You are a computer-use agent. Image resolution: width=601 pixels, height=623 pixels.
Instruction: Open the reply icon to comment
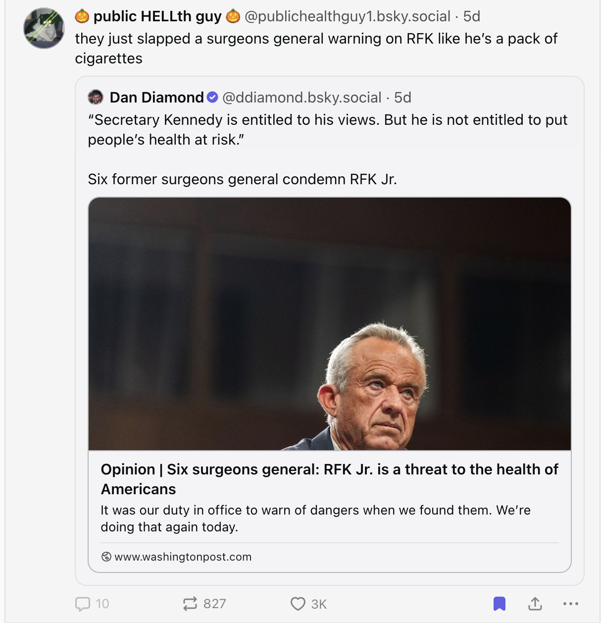coord(82,604)
